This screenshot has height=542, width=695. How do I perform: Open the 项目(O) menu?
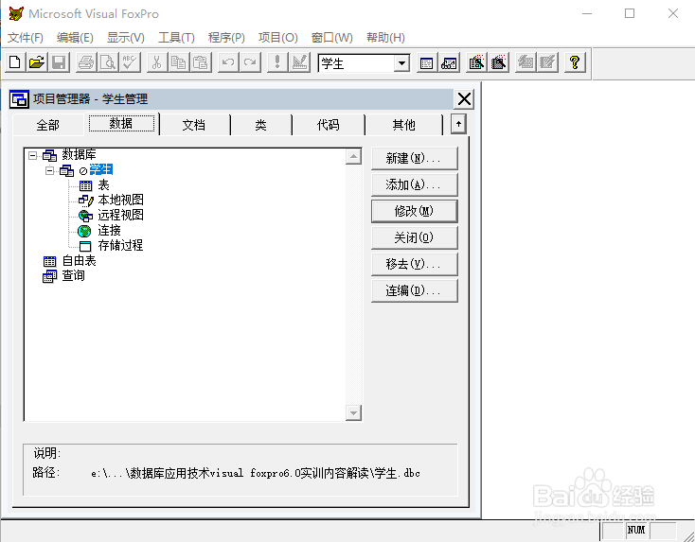point(278,38)
